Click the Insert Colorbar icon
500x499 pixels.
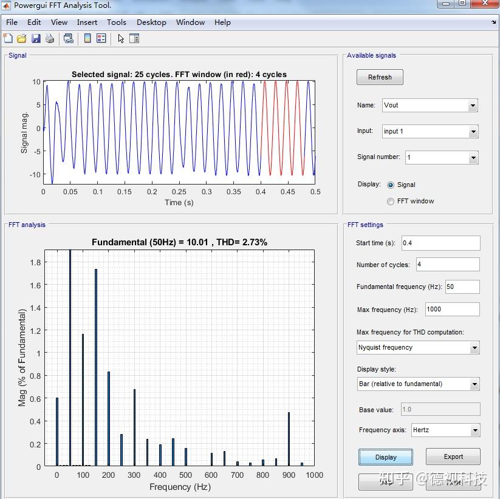tap(87, 39)
